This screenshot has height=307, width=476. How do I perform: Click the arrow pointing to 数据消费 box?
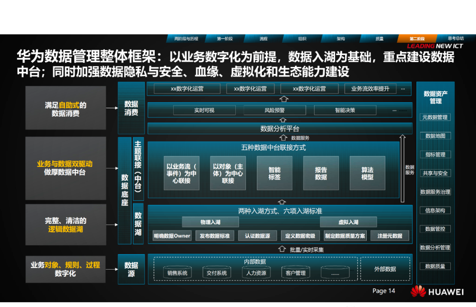coord(112,107)
